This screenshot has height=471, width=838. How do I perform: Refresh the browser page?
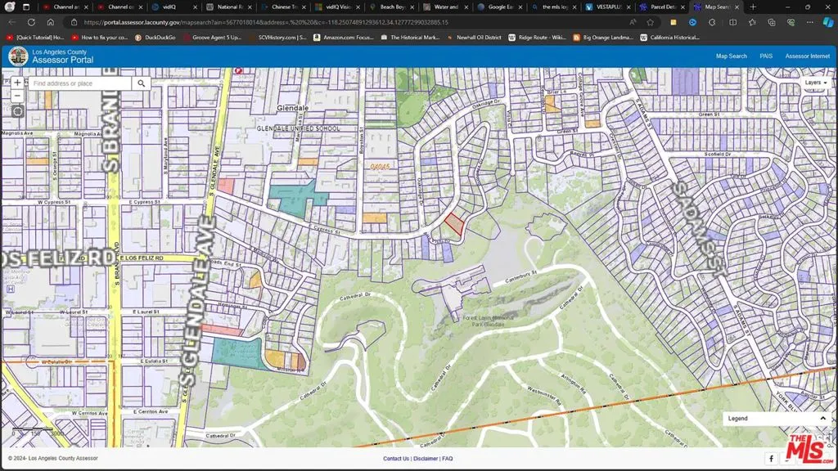31,22
